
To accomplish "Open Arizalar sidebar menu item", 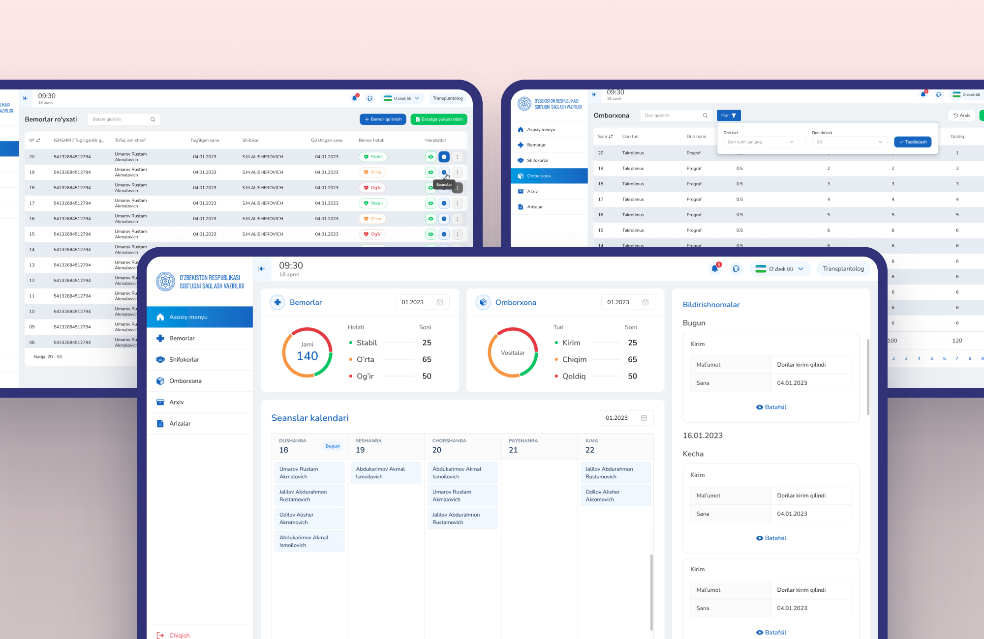I will tap(180, 423).
